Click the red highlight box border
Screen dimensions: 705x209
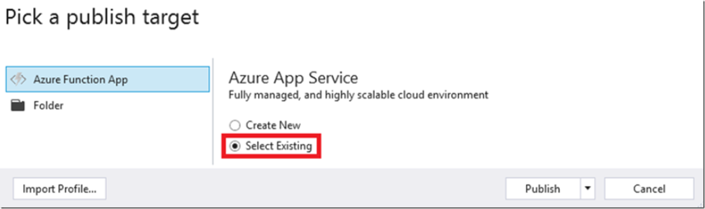click(271, 135)
